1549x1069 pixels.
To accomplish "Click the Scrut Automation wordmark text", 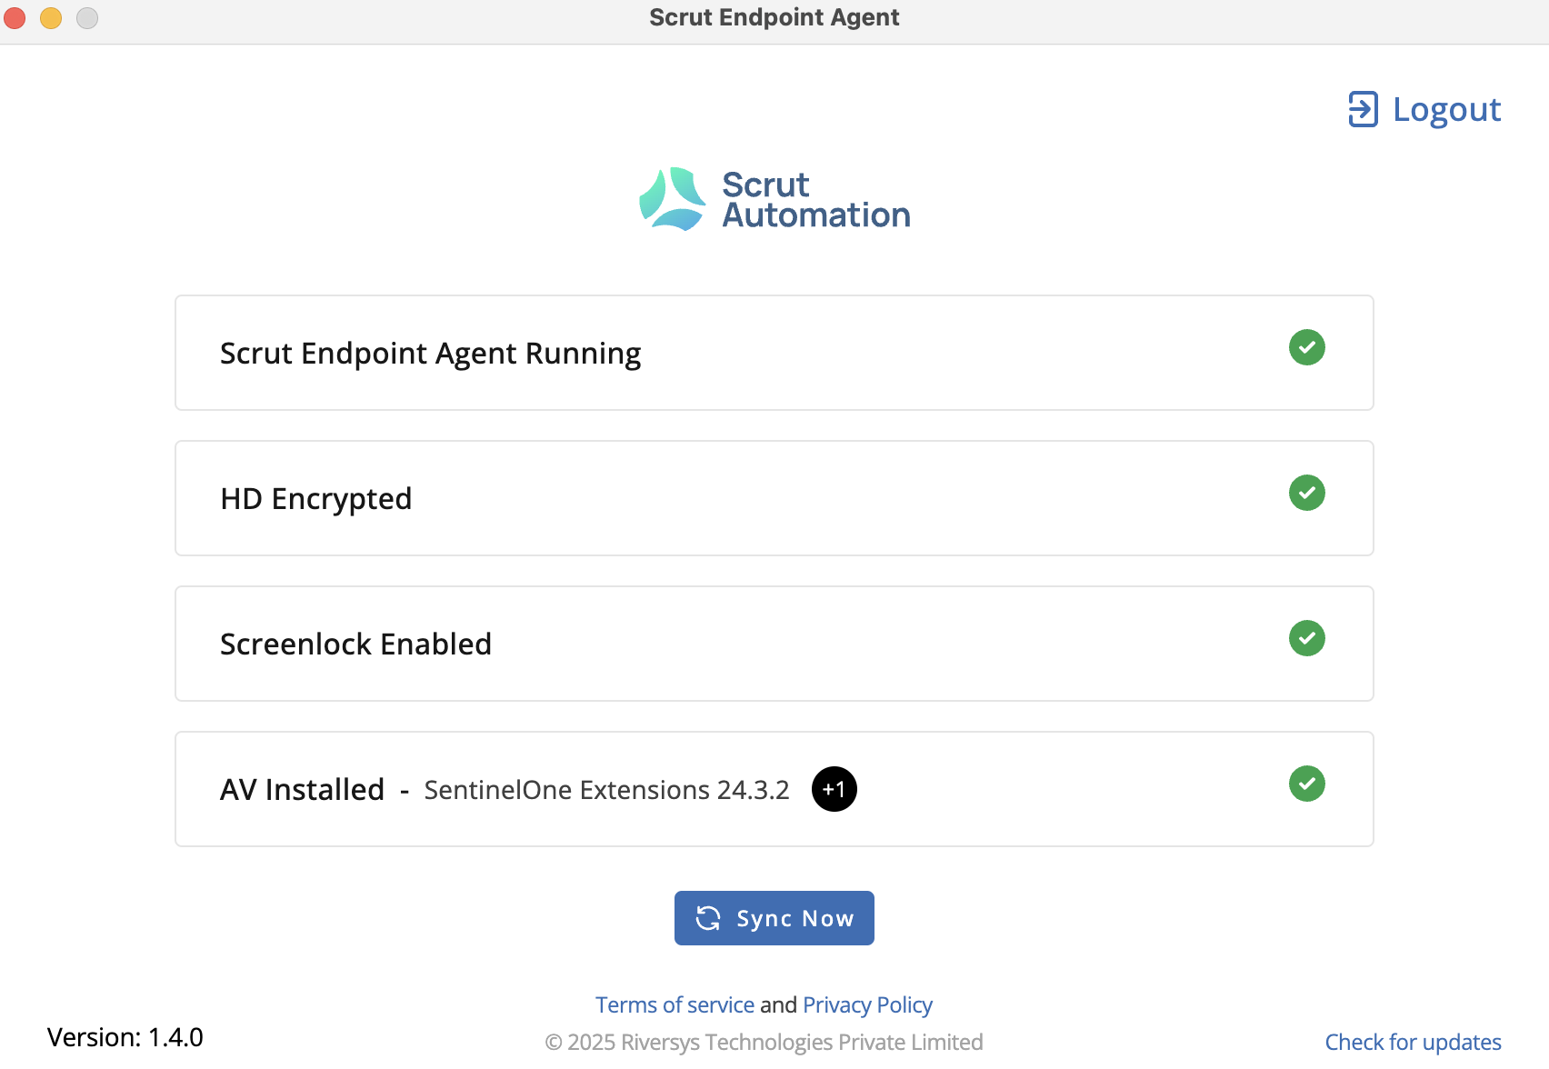I will 815,200.
